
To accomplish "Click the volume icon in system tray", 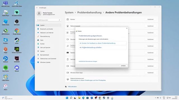I will pyautogui.click(x=170, y=98).
